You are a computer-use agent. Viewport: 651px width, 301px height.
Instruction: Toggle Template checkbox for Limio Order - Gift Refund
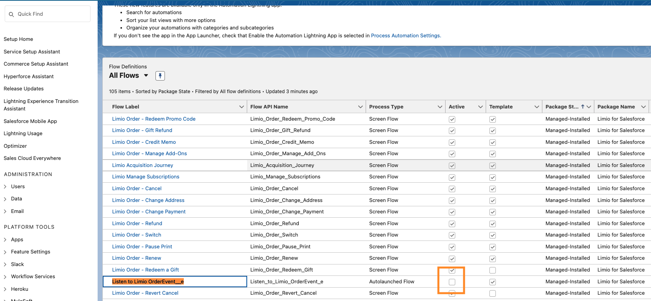(x=492, y=130)
